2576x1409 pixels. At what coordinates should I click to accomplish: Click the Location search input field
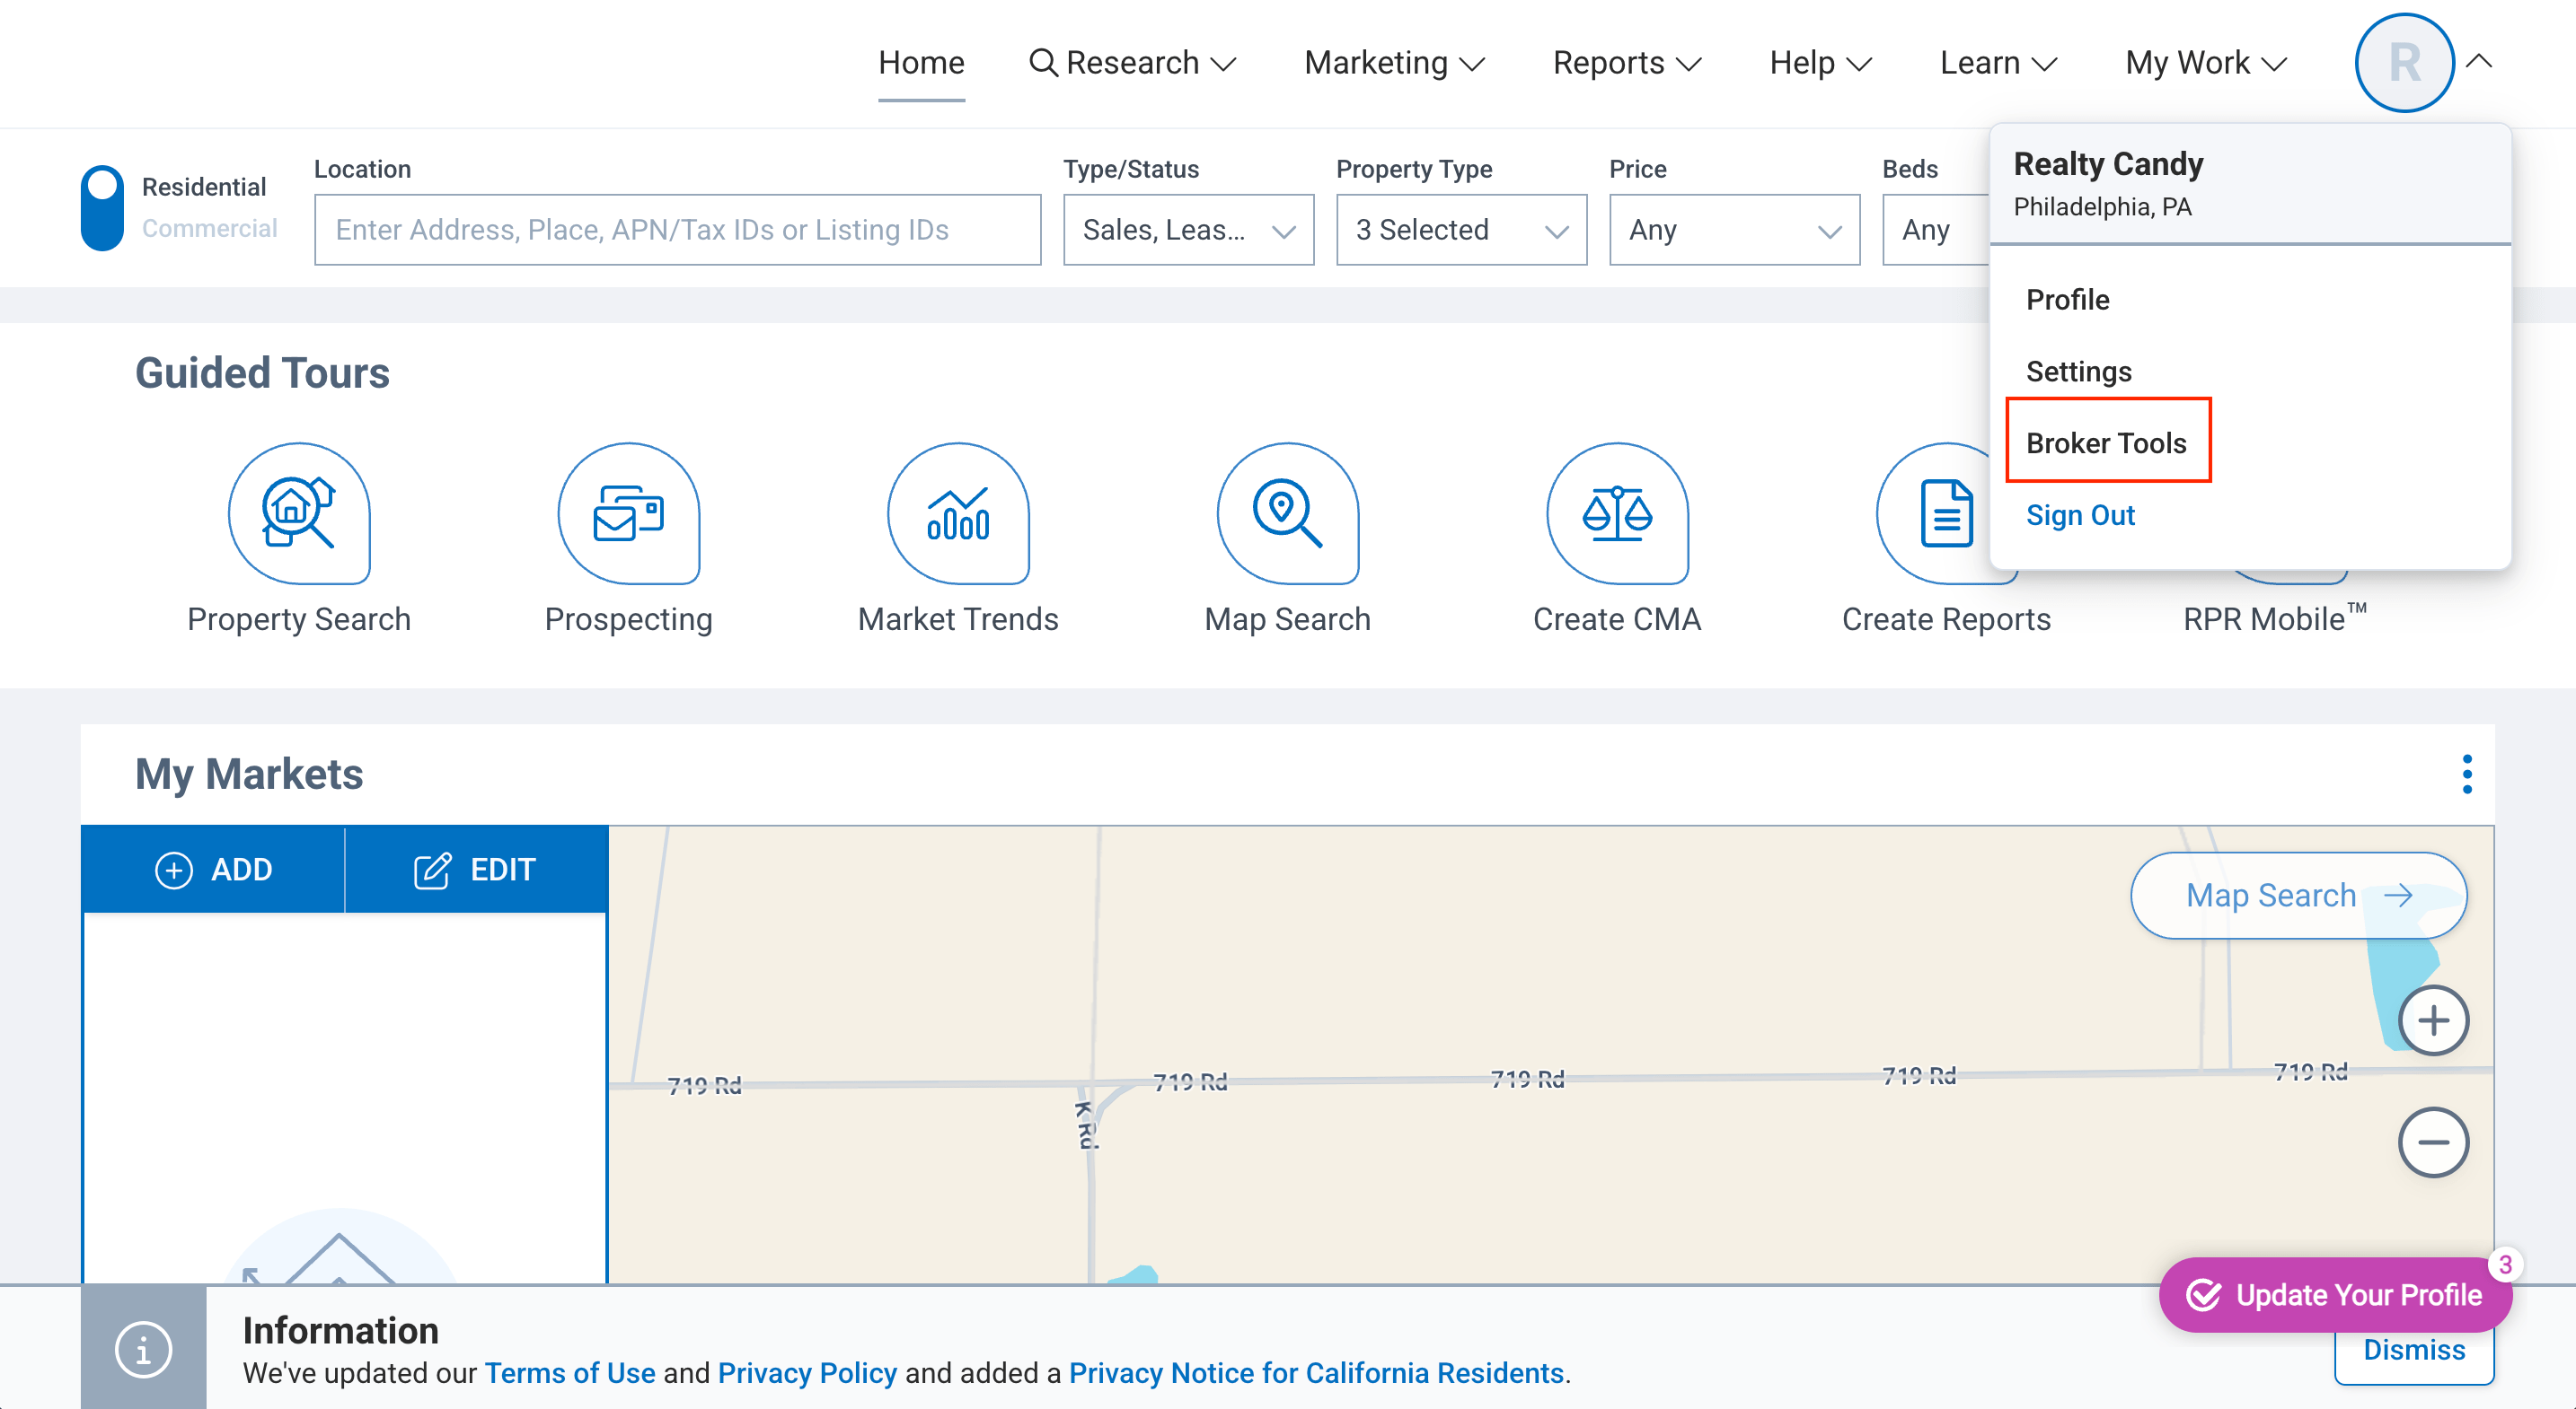pos(677,230)
